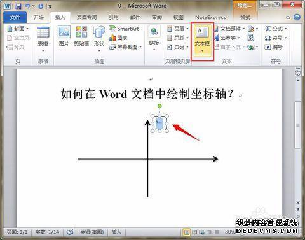Expand the 文本框 text box dropdown
The image size is (305, 240).
(x=202, y=51)
